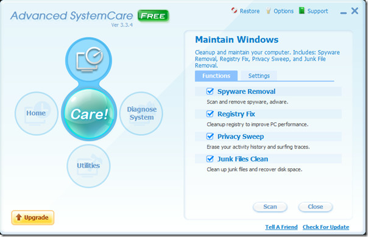
Task: Click the green FREE badge
Action: pos(154,16)
